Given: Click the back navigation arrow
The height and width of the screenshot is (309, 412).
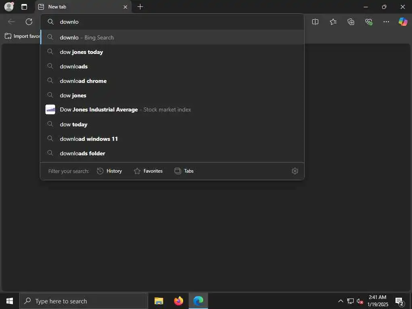Looking at the screenshot, I should [x=11, y=22].
